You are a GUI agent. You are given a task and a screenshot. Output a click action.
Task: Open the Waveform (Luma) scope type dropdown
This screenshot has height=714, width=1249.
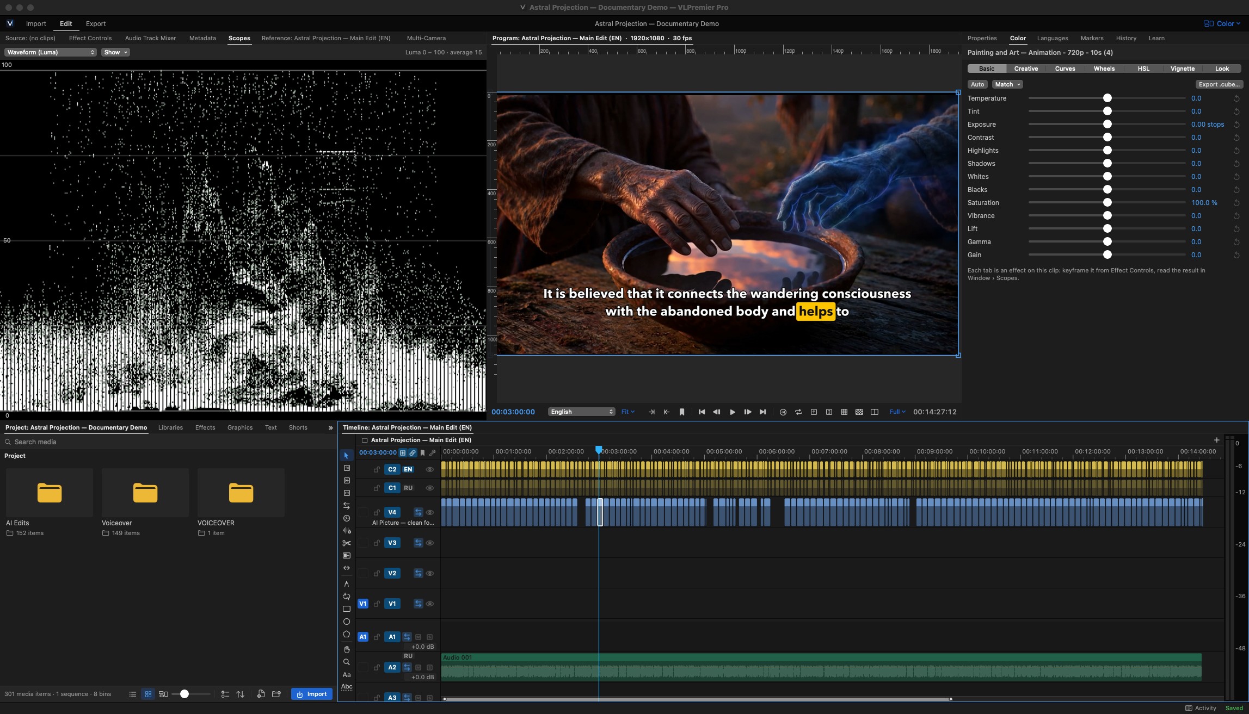(x=51, y=52)
